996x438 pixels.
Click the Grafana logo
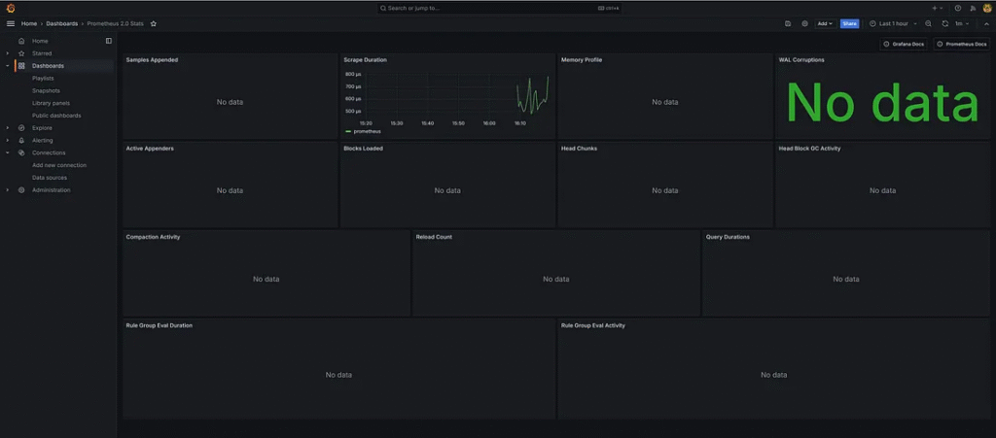[x=11, y=8]
